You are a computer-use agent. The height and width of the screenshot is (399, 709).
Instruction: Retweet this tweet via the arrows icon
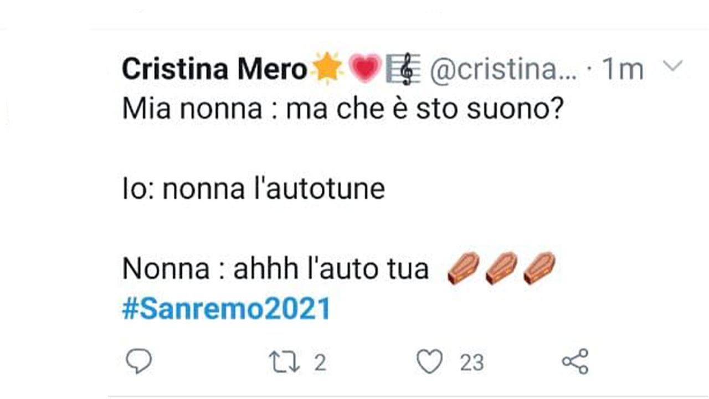point(285,362)
